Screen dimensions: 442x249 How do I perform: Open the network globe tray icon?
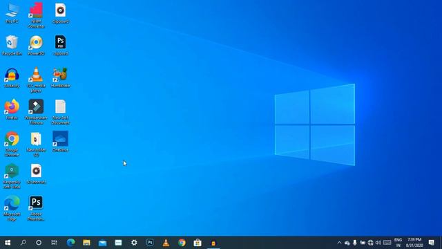[x=370, y=243]
